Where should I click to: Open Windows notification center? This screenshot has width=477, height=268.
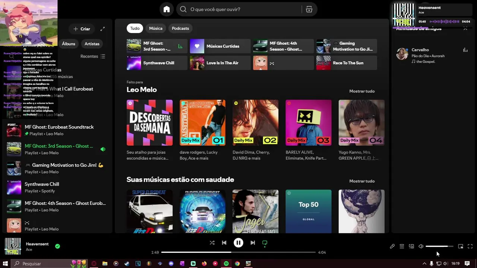click(467, 264)
